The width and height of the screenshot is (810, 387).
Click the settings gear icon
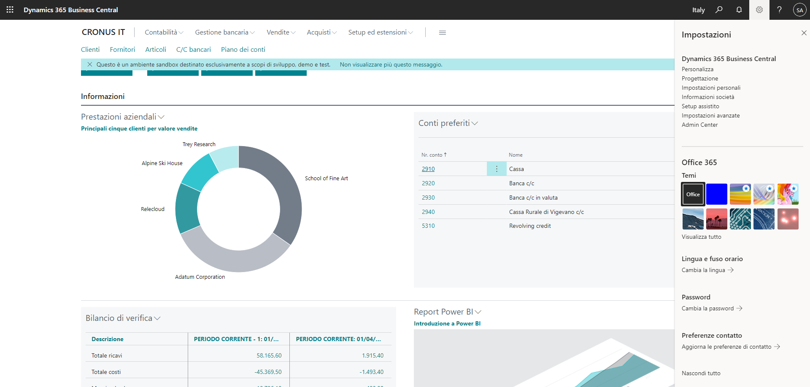point(759,10)
